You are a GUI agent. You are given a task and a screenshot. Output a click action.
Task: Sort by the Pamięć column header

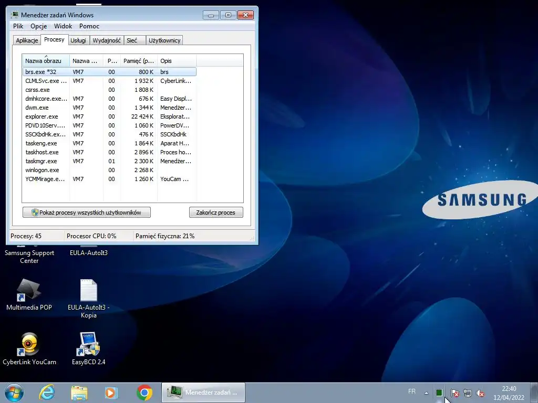click(139, 61)
